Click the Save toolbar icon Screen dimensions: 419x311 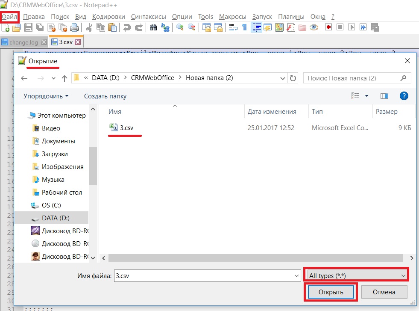(x=28, y=27)
